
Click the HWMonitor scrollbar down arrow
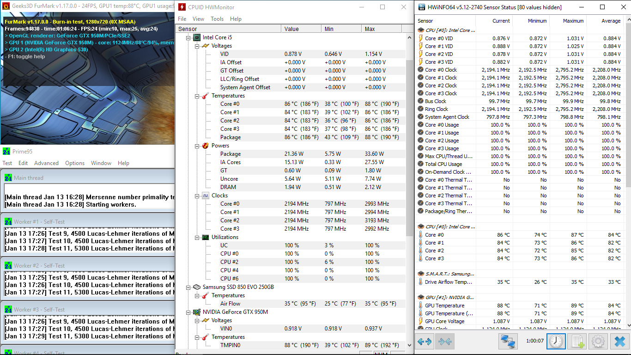[x=409, y=345]
